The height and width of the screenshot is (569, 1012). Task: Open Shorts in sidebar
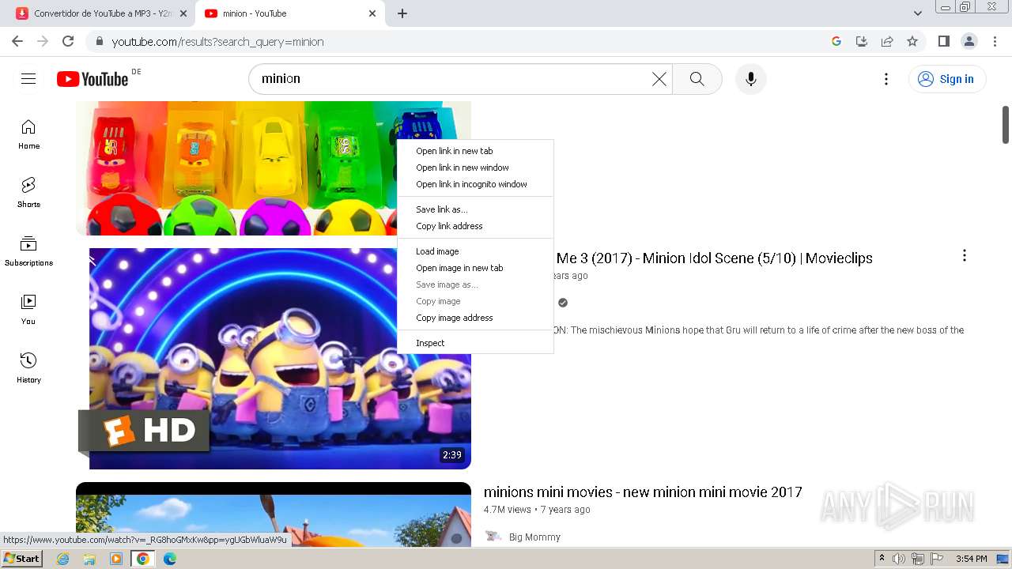(x=28, y=194)
